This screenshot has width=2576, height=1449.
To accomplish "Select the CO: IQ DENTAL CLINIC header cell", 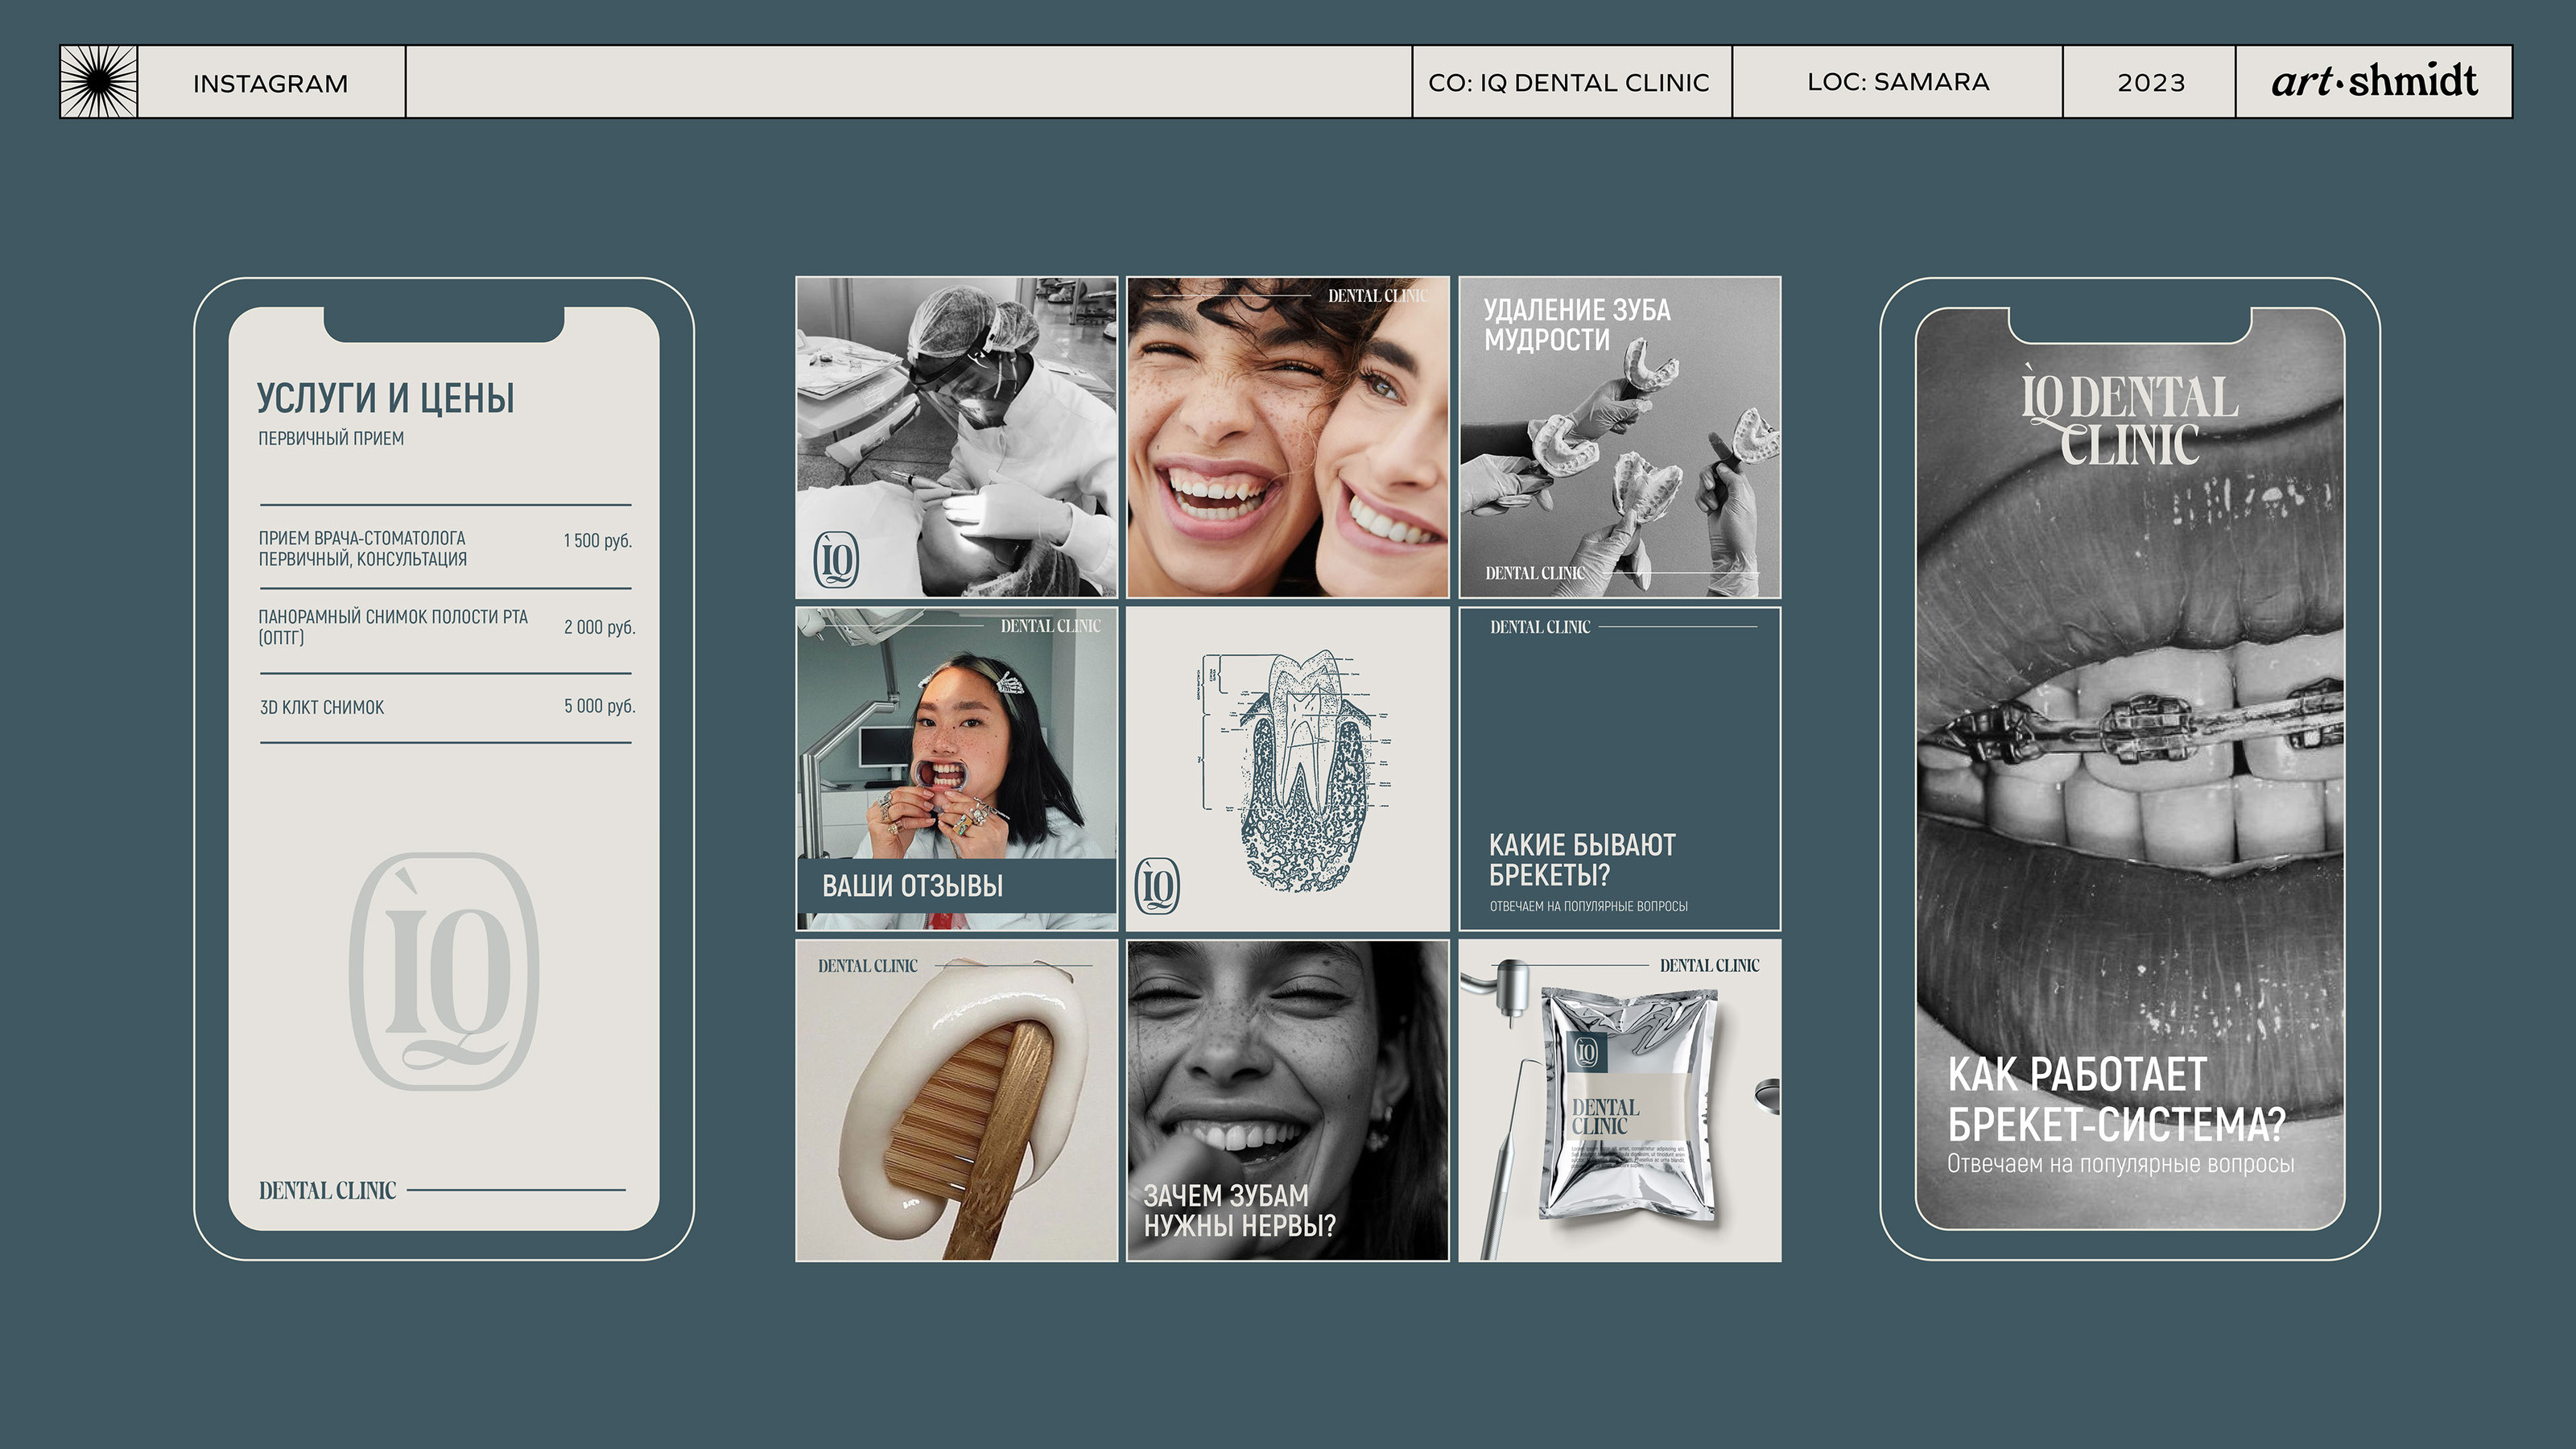I will click(1569, 82).
